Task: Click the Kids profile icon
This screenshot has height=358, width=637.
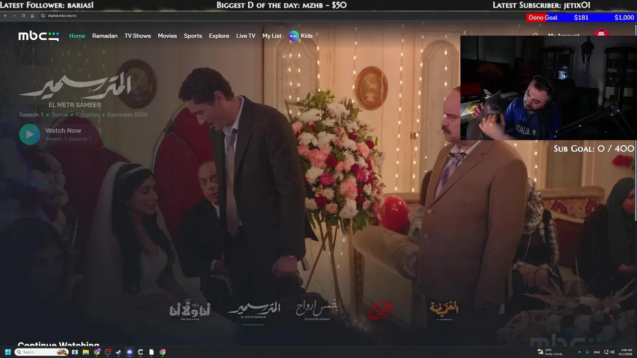Action: (294, 36)
